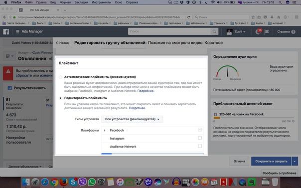Screen dimensions: 301x188
Task: Click the magnifier button in Facebook search
Action: tap(214, 31)
